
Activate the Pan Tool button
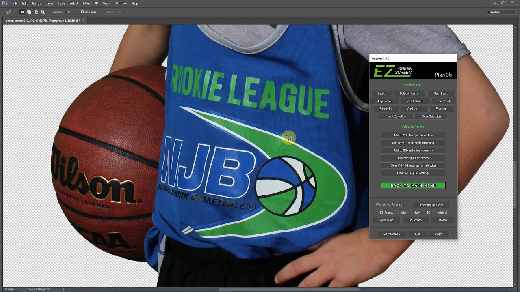coord(444,101)
